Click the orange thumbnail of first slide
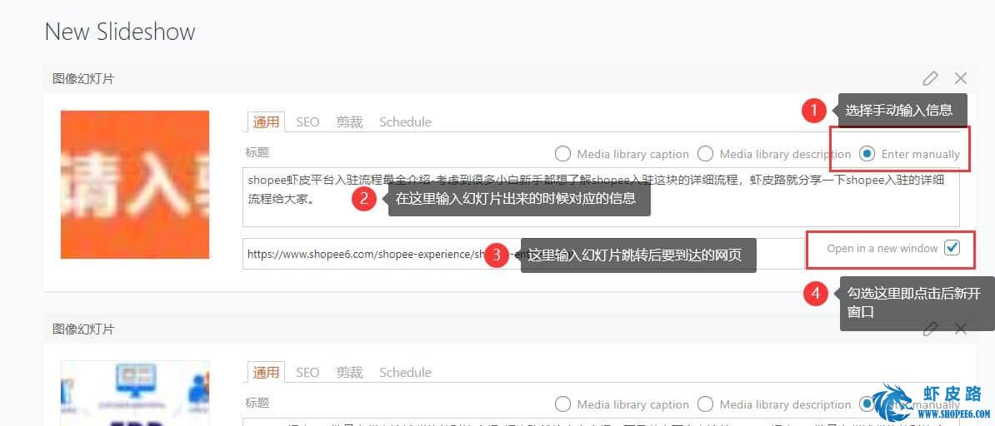Viewport: 995px width, 426px height. point(135,185)
